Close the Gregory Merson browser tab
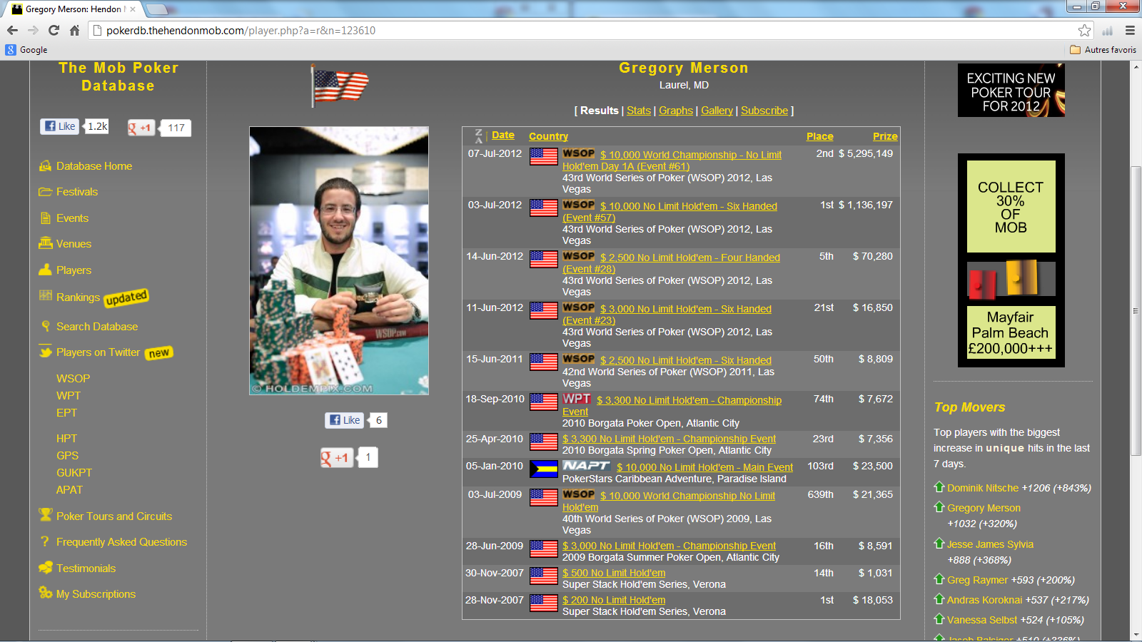1142x642 pixels. click(133, 9)
